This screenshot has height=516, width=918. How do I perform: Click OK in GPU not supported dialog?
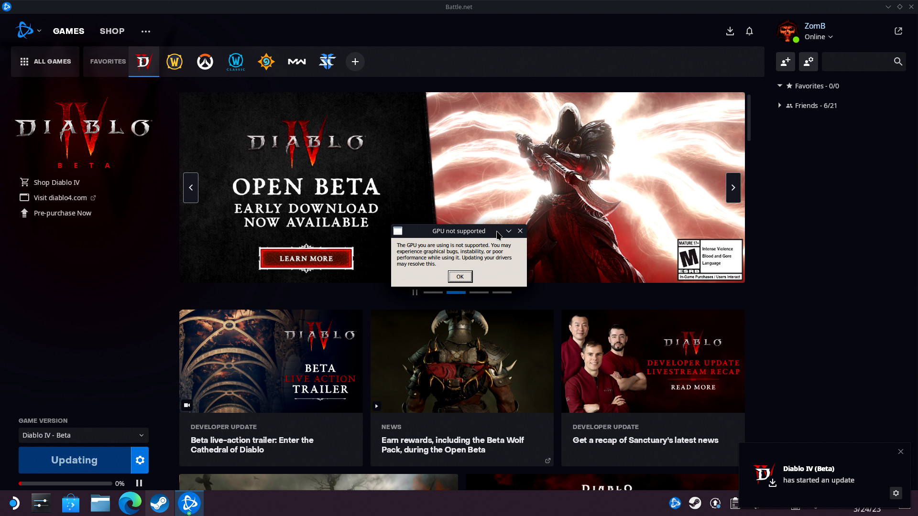click(460, 277)
